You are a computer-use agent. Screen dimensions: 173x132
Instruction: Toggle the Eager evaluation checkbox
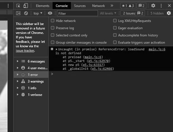[115, 28]
